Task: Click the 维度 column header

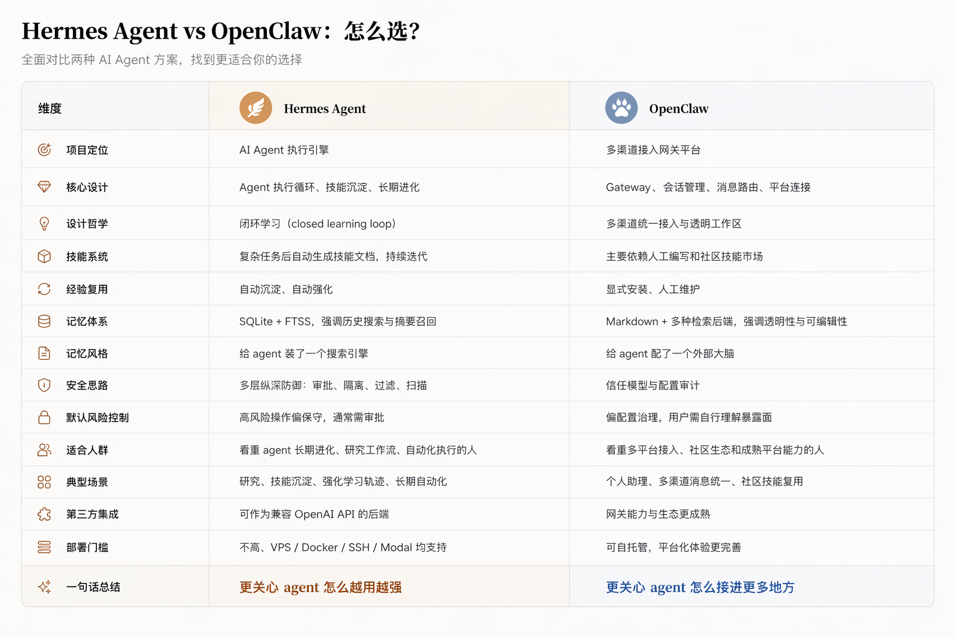Action: click(x=50, y=109)
